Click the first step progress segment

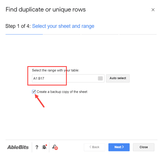[x=24, y=34]
